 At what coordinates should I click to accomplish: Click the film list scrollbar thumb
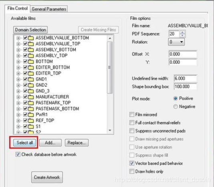(x=110, y=68)
